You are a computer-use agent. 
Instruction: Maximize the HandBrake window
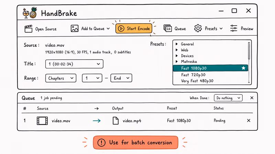234,11
